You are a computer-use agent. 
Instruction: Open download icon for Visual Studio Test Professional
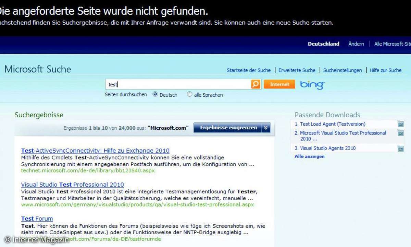[400, 133]
